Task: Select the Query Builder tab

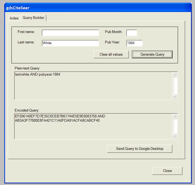Action: coord(33,18)
